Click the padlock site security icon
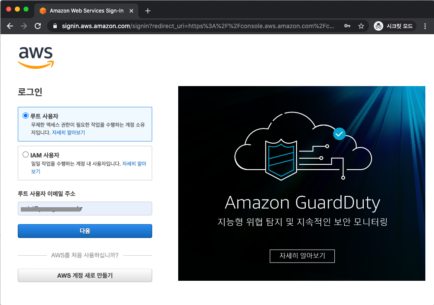This screenshot has height=305, width=434. (55, 26)
